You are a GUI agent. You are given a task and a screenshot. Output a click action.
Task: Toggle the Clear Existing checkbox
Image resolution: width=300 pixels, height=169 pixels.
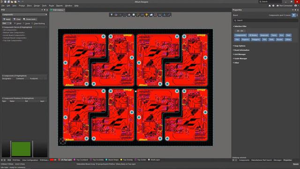(32, 23)
